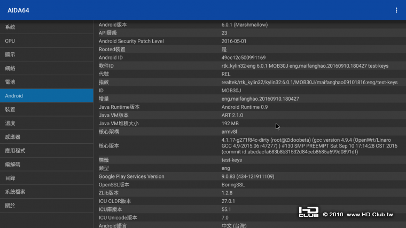Select the Android Security Patch Level label
The image size is (406, 228).
[x=131, y=41]
